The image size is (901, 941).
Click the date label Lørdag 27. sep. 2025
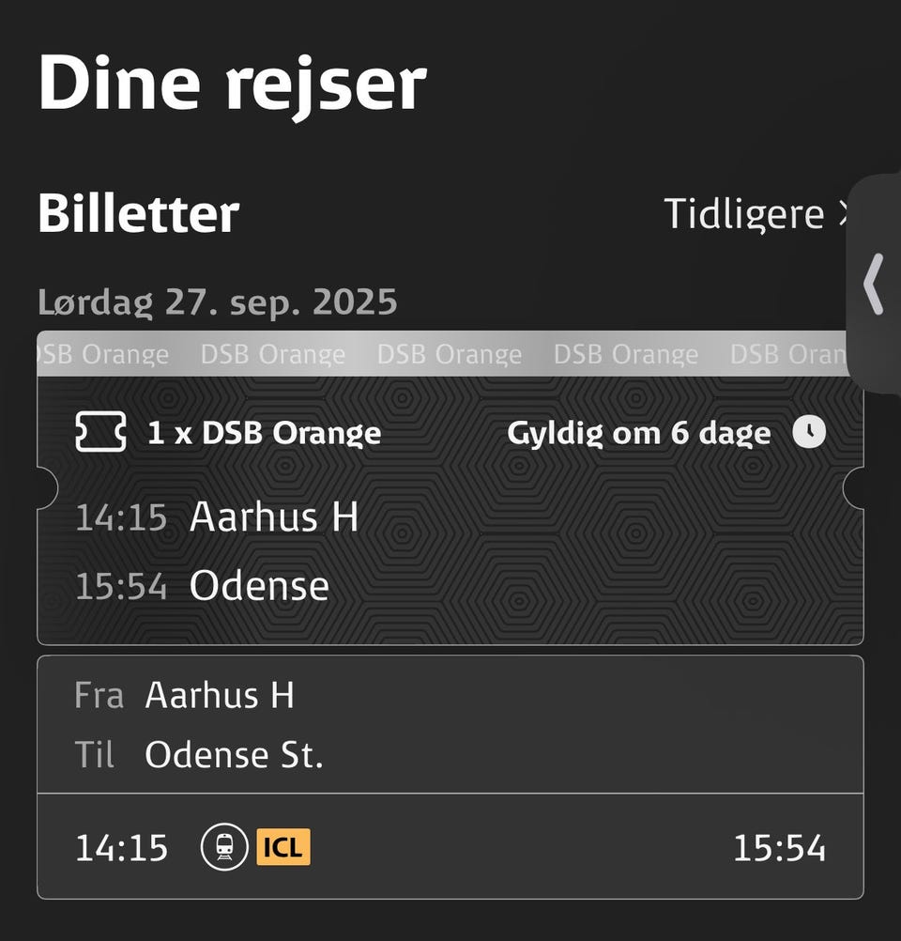pos(218,301)
